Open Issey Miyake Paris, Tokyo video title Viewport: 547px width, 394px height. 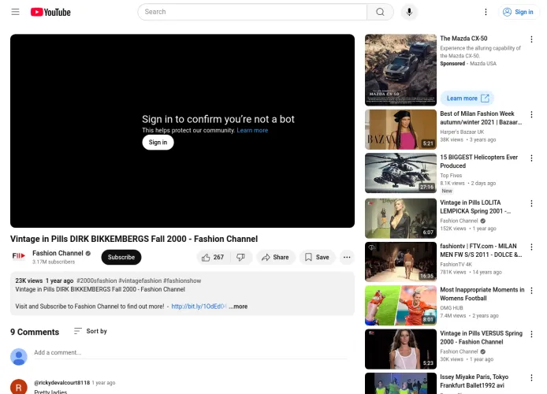474,381
